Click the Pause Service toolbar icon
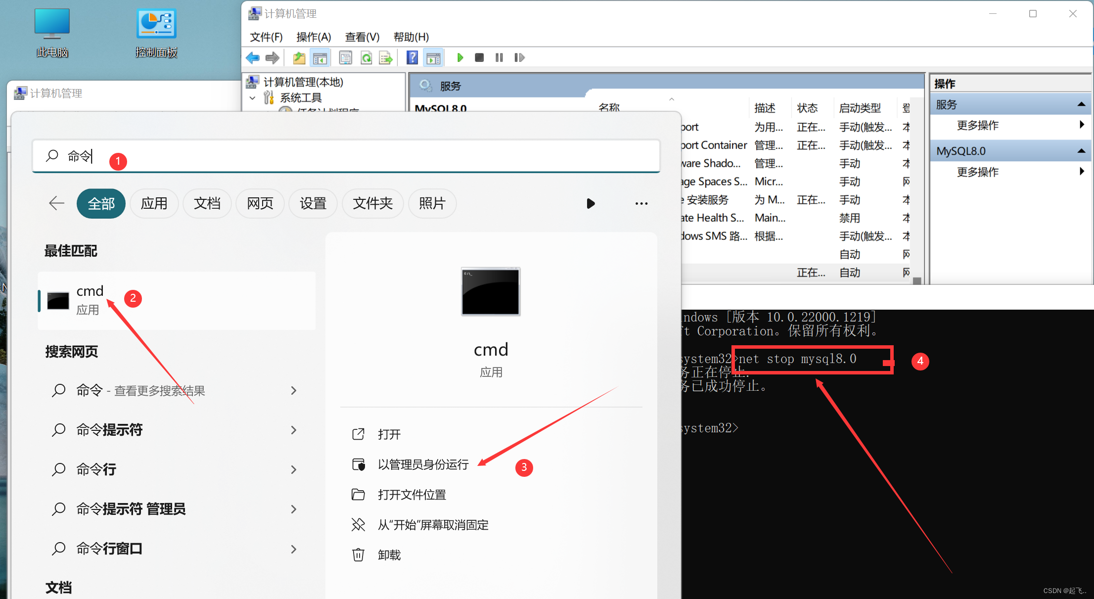The height and width of the screenshot is (599, 1094). coord(499,58)
